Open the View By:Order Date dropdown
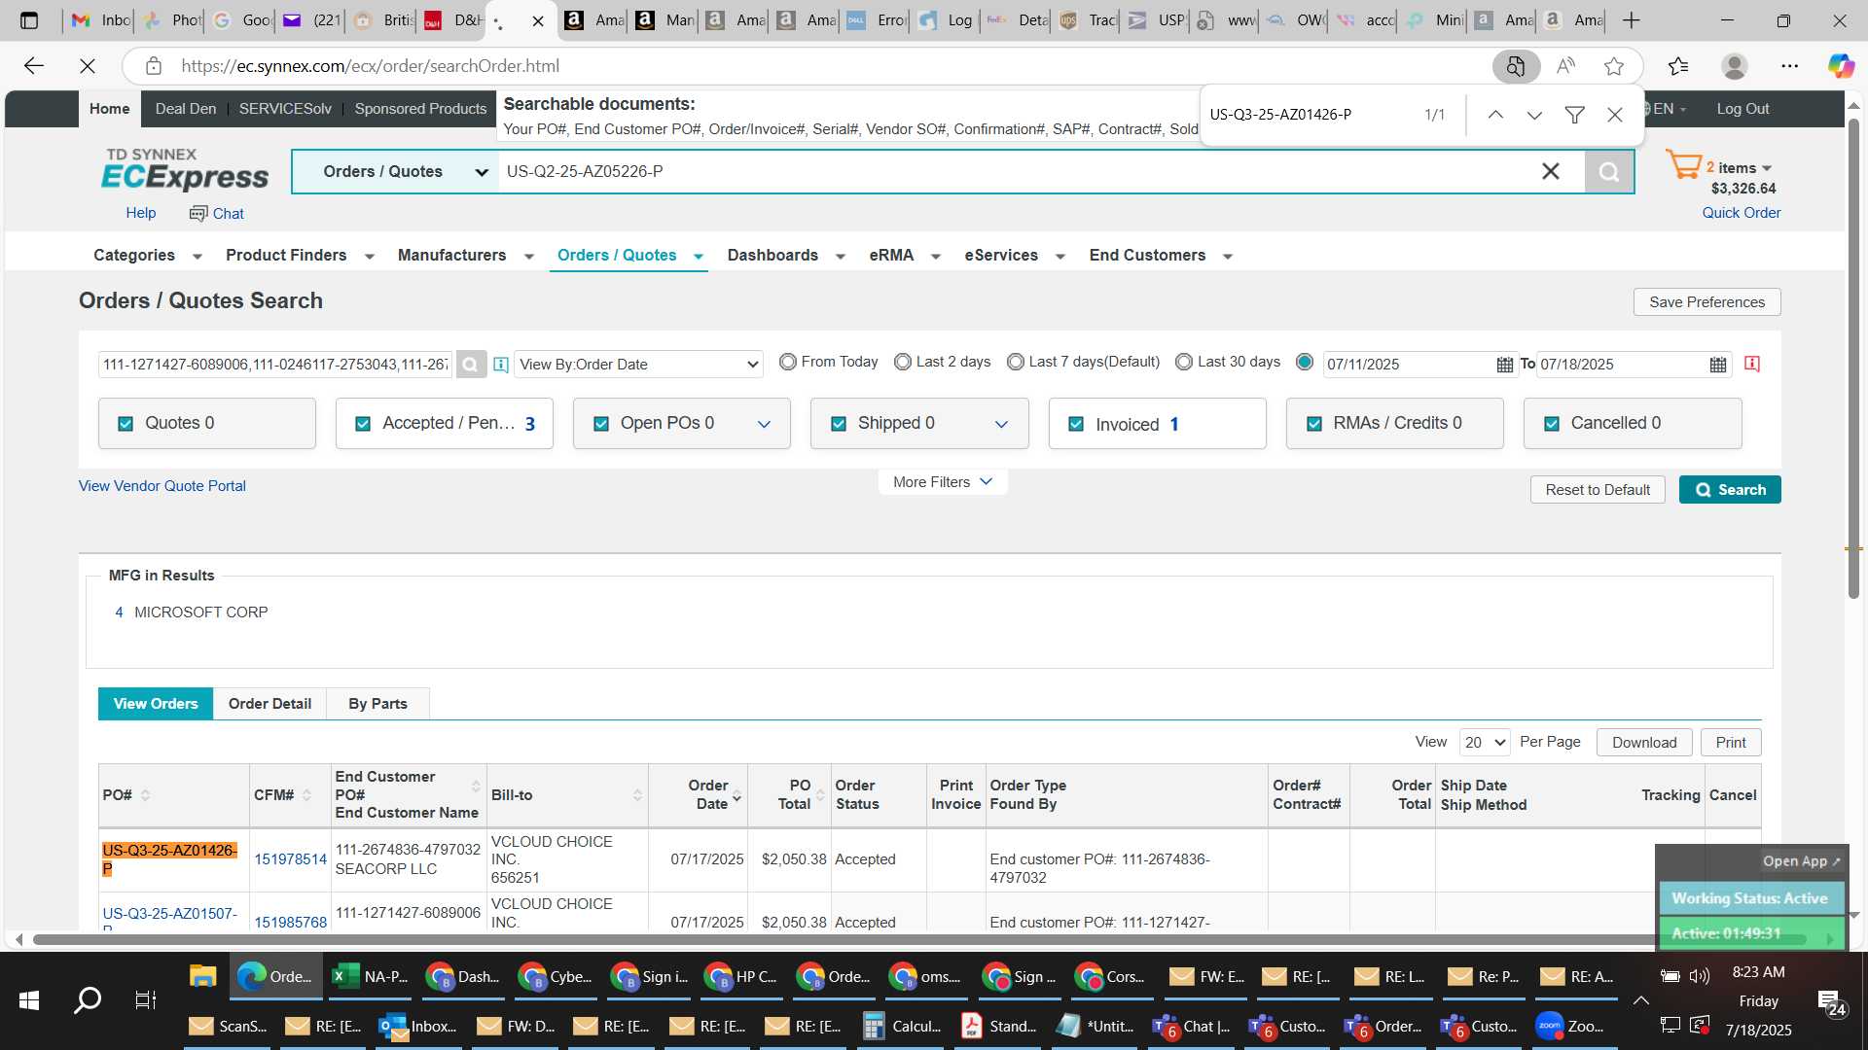1868x1050 pixels. [x=638, y=365]
